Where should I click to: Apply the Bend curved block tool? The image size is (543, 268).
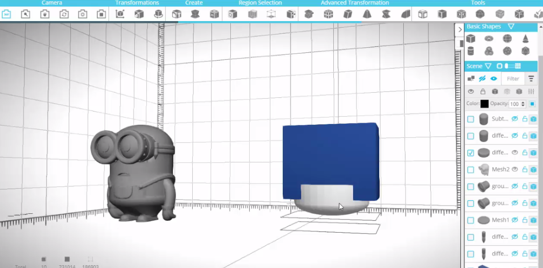406,14
